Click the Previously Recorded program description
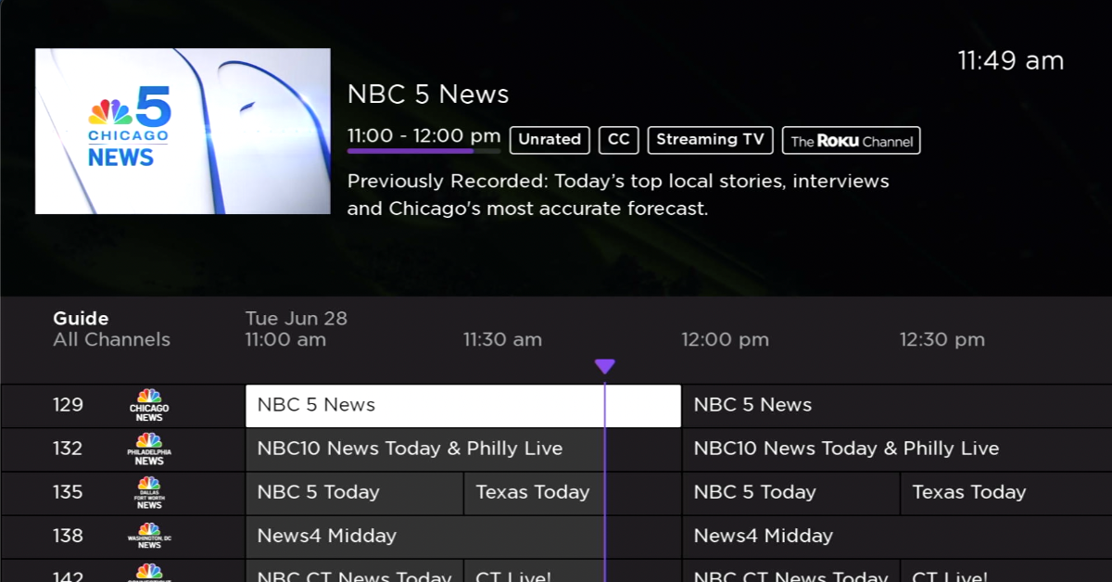 point(618,195)
